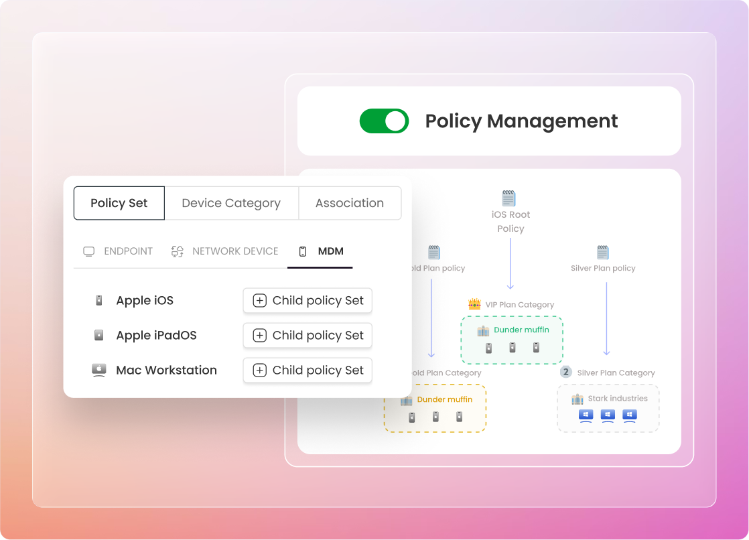Select the green Dunder muffin group
Image resolution: width=749 pixels, height=540 pixels.
(512, 340)
